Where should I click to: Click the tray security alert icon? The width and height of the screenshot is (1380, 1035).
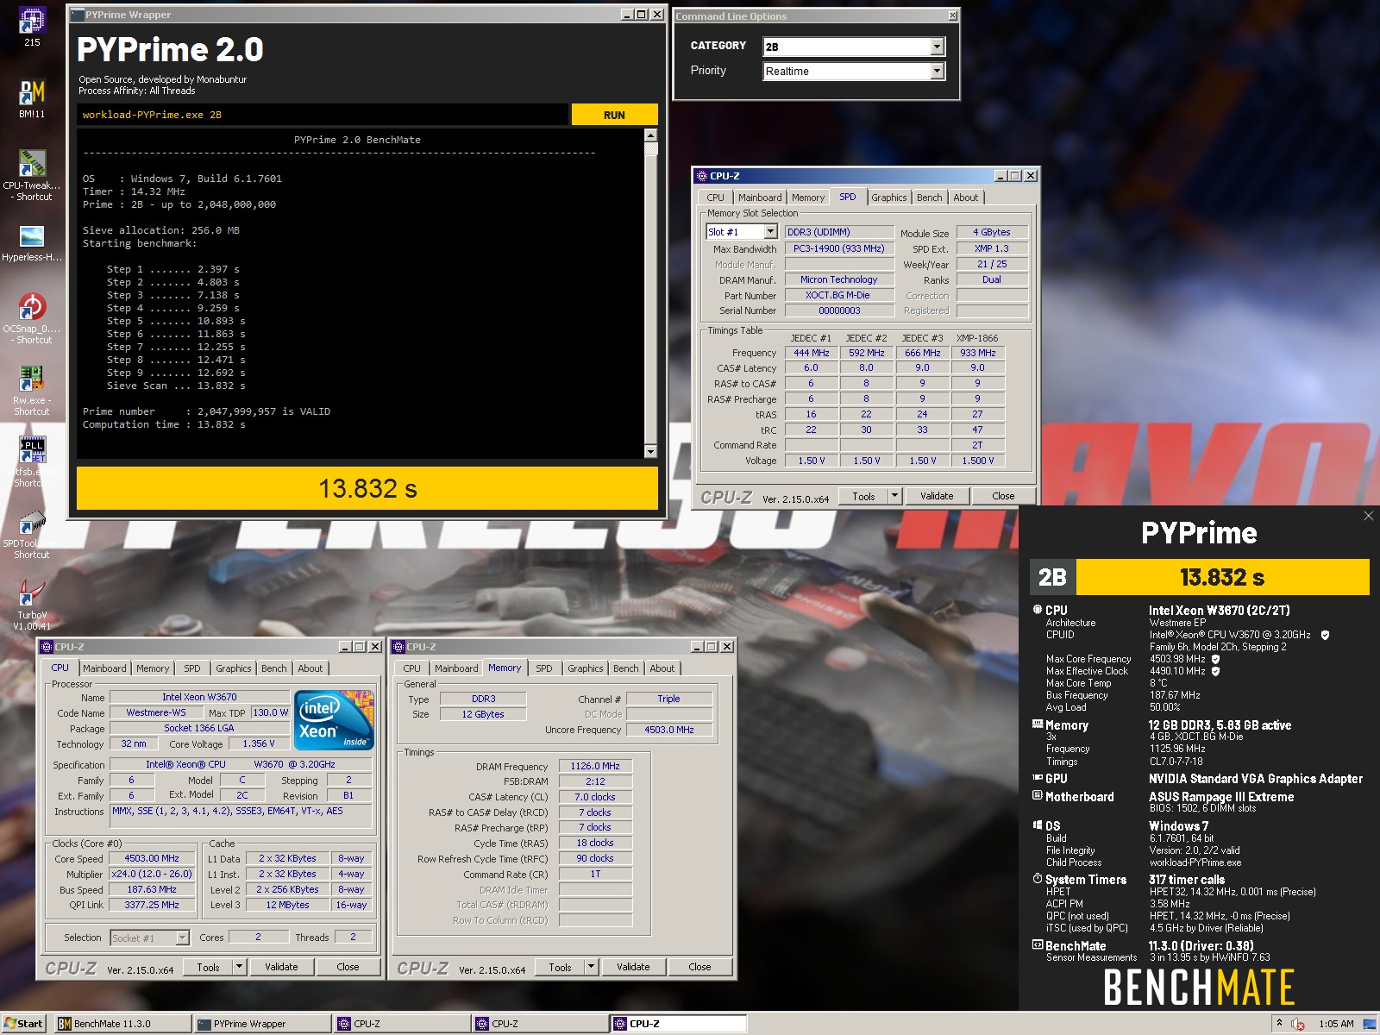click(x=1297, y=1025)
